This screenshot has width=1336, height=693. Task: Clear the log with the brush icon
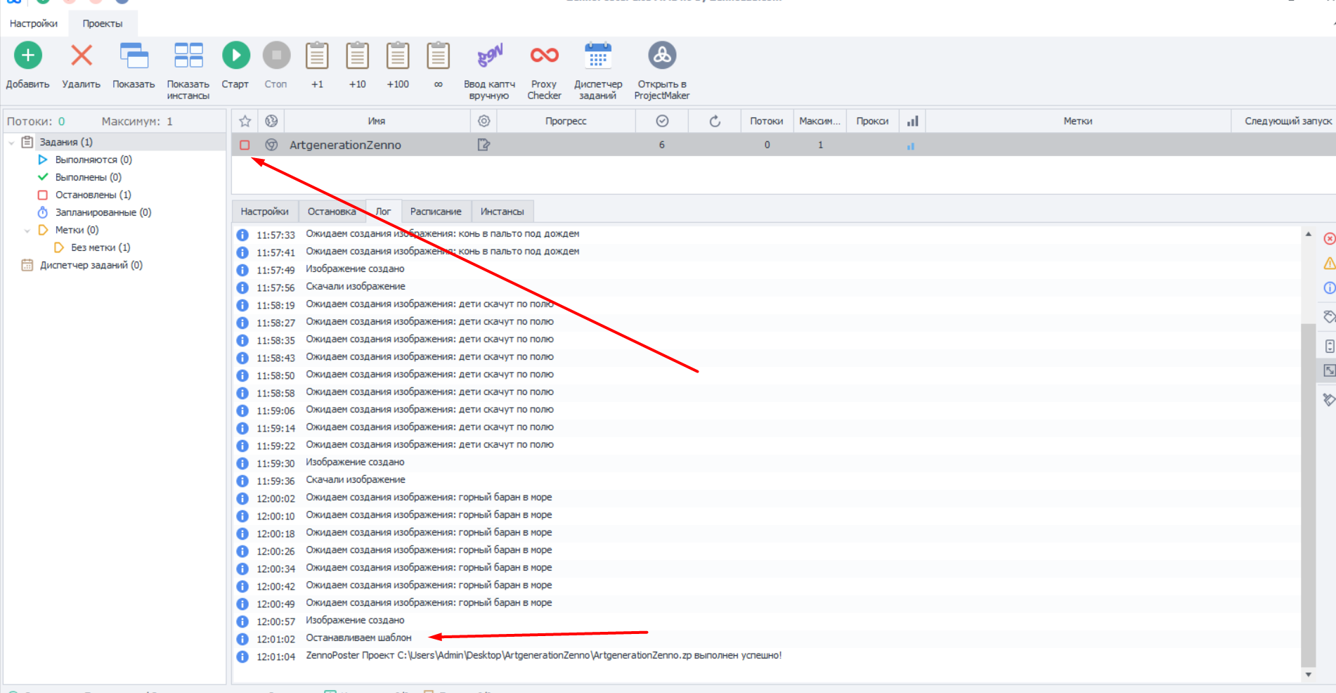coord(1329,400)
